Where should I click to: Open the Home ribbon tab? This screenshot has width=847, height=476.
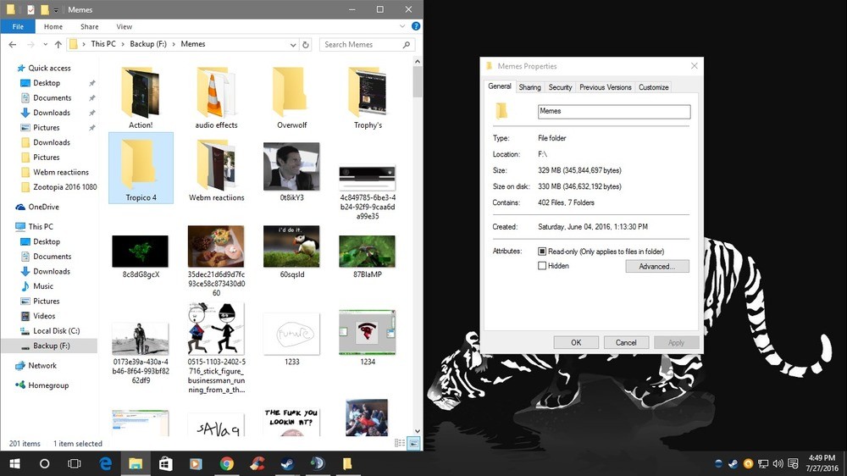(x=53, y=26)
